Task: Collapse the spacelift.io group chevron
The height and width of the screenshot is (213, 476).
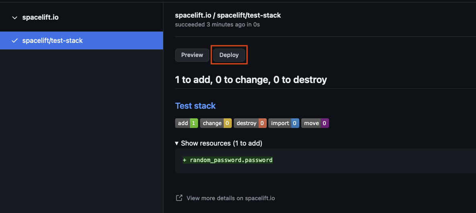Action: point(15,18)
